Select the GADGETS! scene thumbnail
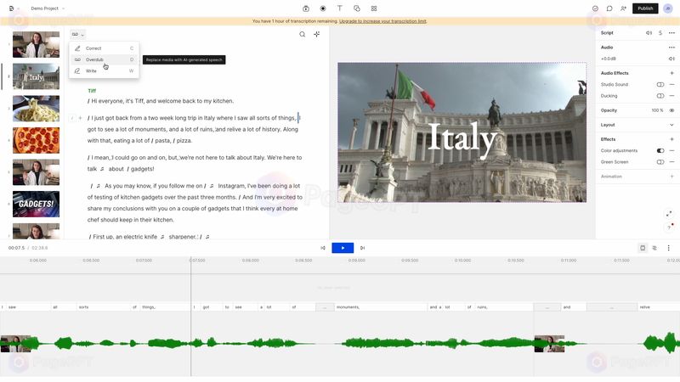Viewport: 680px width, 382px height. click(x=36, y=204)
